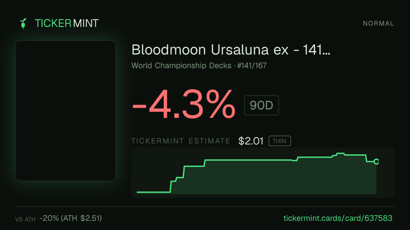Click the -4.3% price change figure
This screenshot has height=230, width=410.
[184, 104]
